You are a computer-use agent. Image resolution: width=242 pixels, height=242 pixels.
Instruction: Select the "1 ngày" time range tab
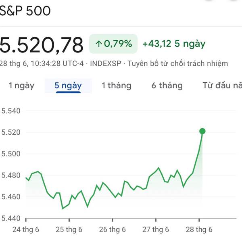click(21, 86)
